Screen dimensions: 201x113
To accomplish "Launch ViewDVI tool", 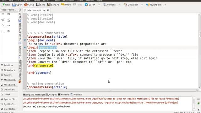I will tap(110, 5).
